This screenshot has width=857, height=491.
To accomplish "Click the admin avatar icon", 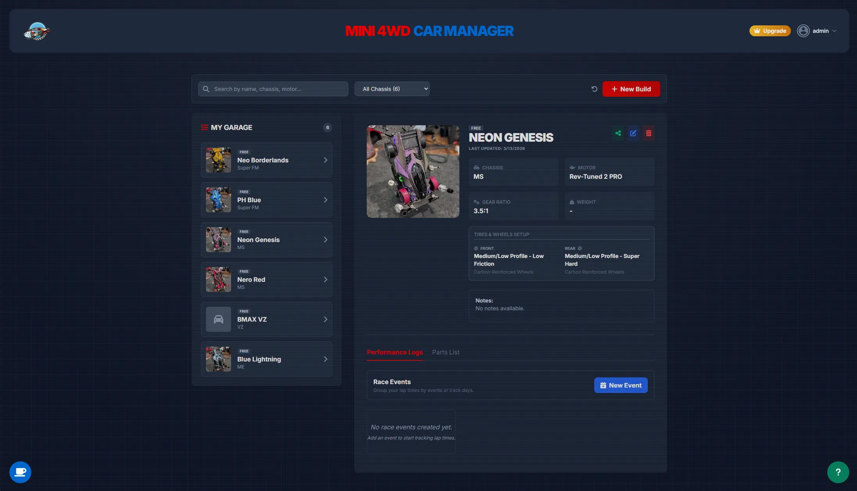I will click(803, 31).
